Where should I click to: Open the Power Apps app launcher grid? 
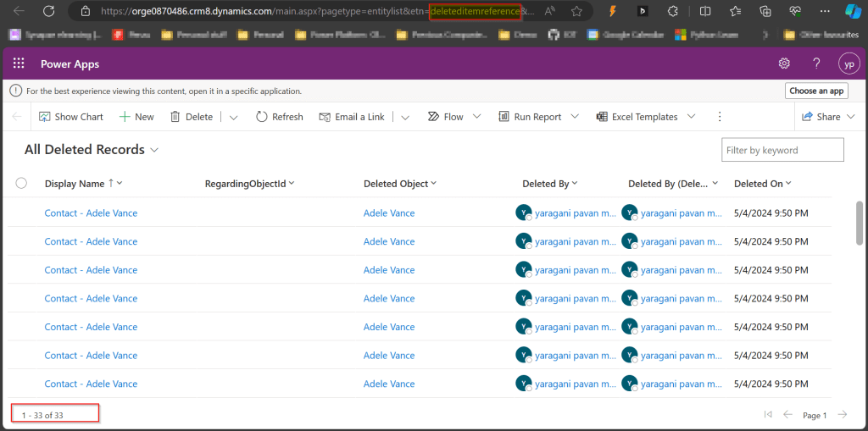coord(19,64)
